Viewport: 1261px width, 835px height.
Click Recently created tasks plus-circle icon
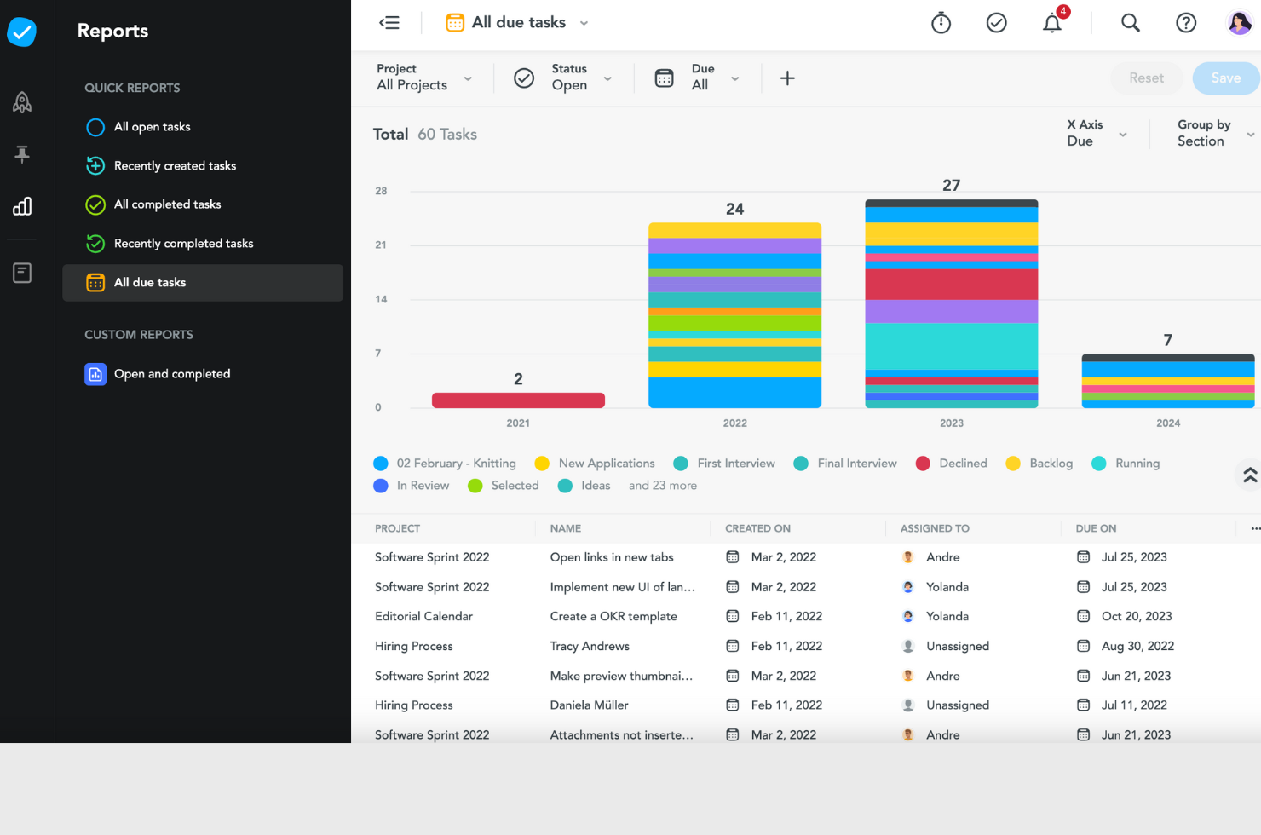tap(95, 166)
